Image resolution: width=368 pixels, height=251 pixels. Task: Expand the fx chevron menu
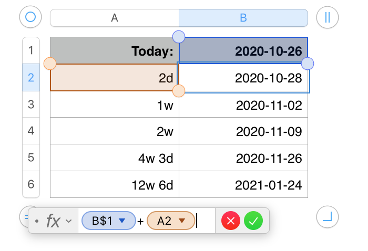coord(68,222)
